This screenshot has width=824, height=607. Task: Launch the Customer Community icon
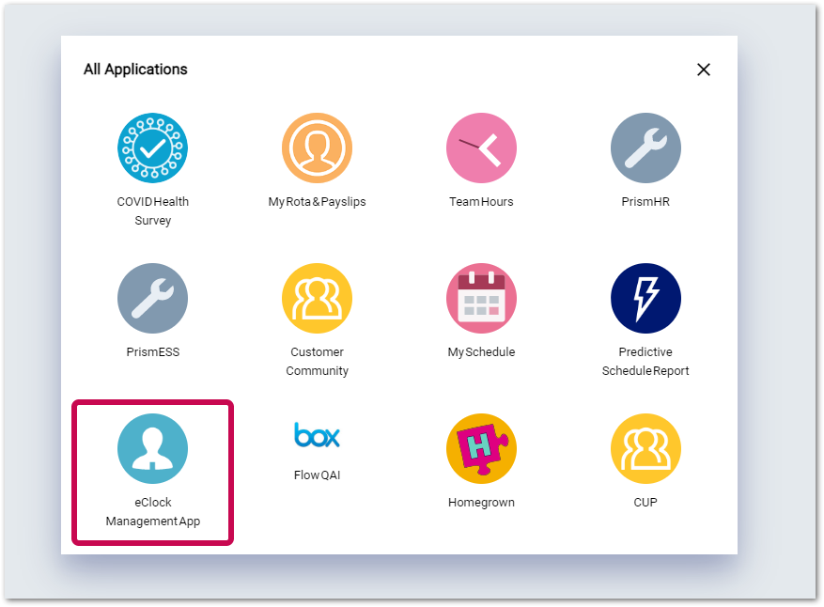pyautogui.click(x=317, y=298)
